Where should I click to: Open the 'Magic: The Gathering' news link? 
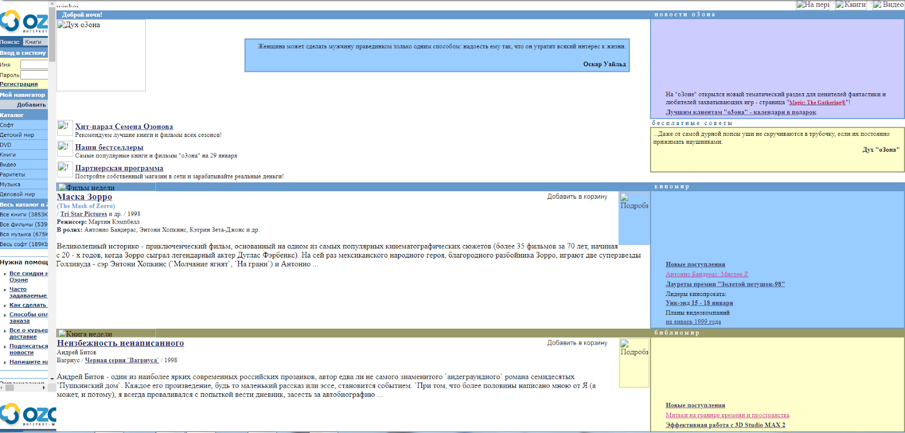[817, 102]
